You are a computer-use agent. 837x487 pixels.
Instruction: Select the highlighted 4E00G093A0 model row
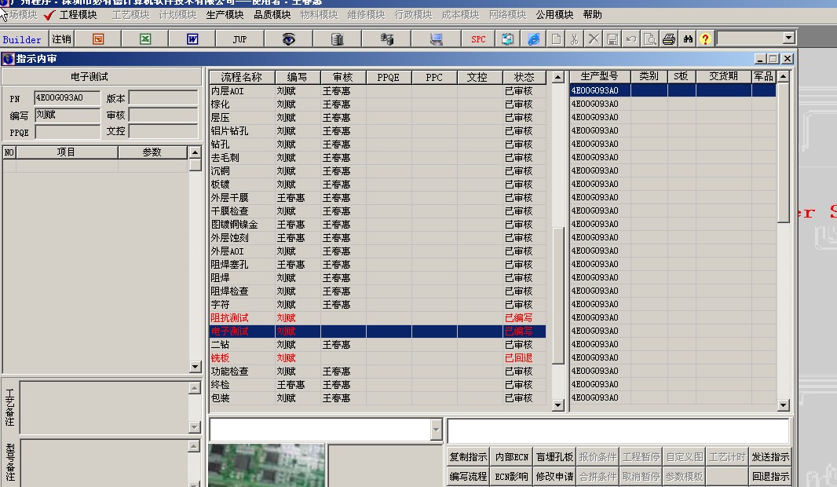click(673, 90)
